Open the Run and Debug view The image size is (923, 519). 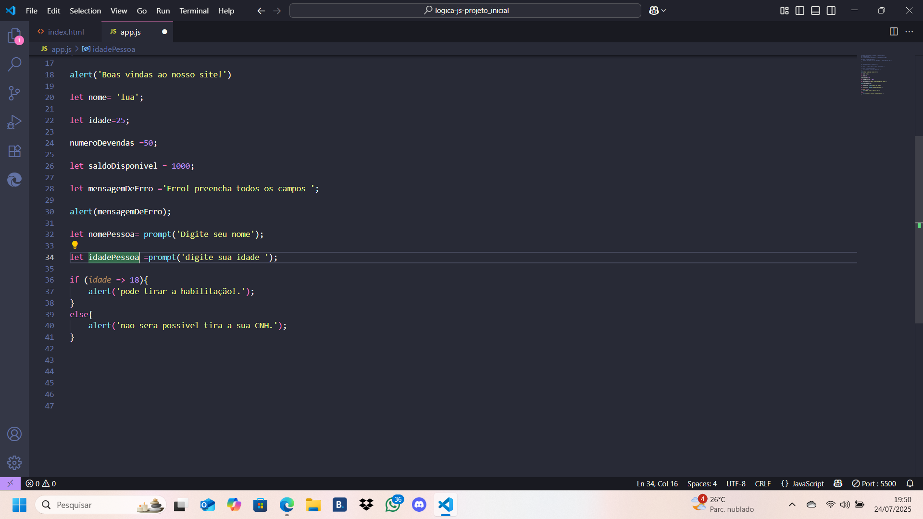(14, 122)
